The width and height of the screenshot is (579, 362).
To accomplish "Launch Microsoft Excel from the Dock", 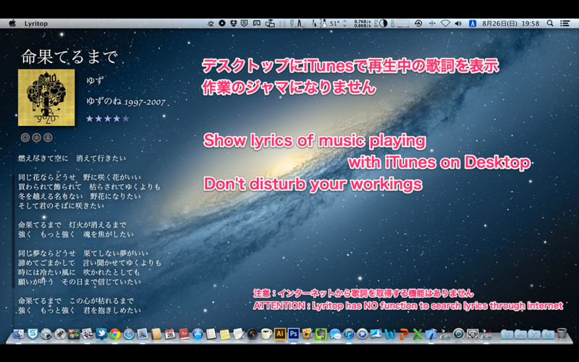I will click(418, 334).
